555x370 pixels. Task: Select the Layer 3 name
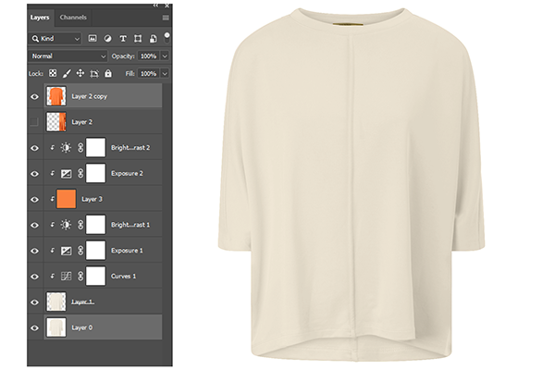click(x=92, y=199)
